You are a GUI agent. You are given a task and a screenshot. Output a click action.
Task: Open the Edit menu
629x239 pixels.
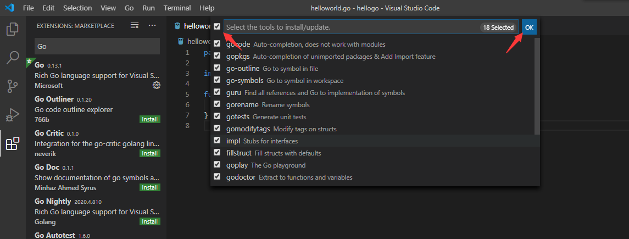click(48, 8)
